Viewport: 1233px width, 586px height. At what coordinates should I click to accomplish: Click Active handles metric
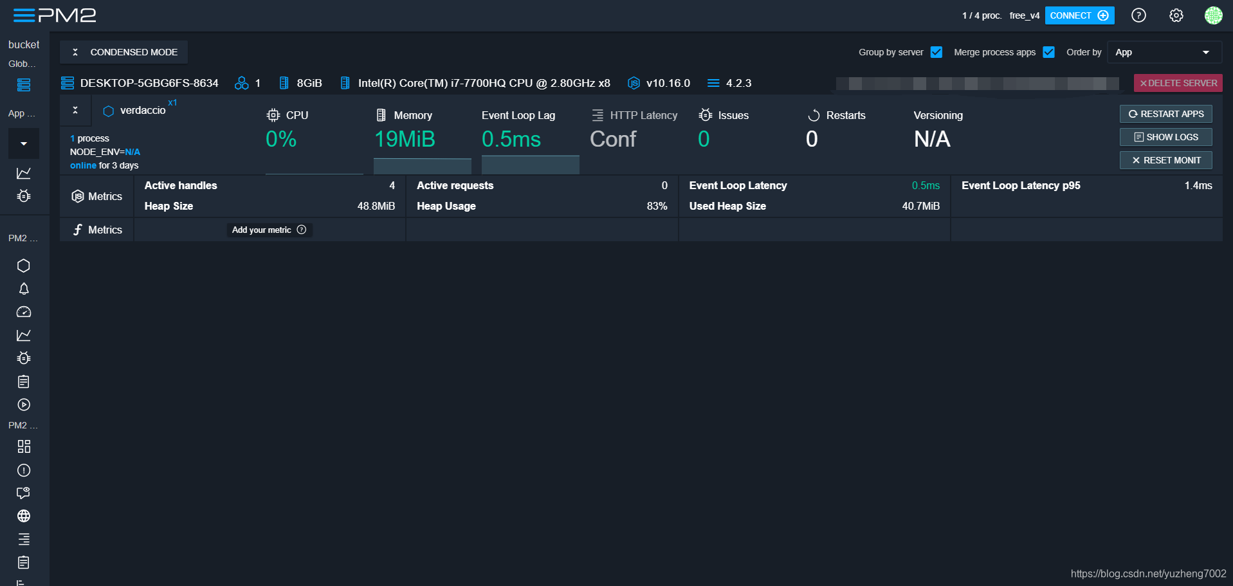coord(269,185)
